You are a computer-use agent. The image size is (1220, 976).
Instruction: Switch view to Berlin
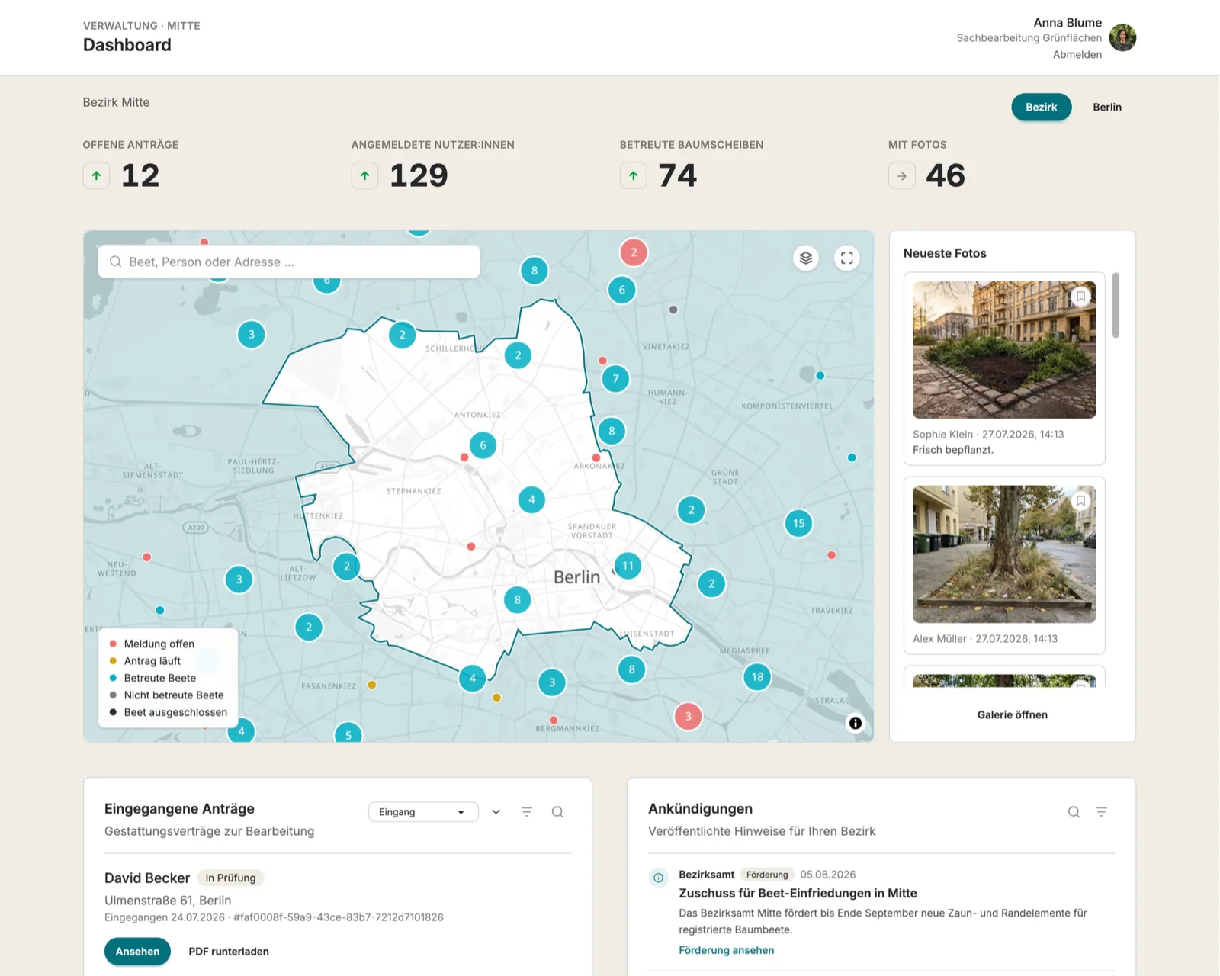click(x=1107, y=107)
